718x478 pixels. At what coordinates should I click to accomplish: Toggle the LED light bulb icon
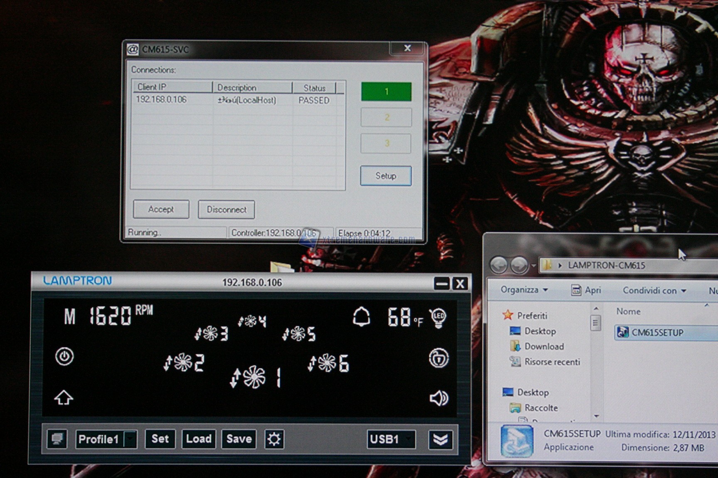(438, 318)
